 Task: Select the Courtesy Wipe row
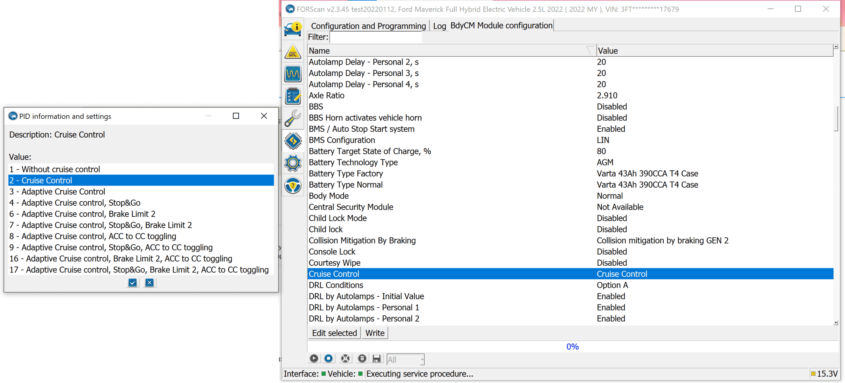570,263
